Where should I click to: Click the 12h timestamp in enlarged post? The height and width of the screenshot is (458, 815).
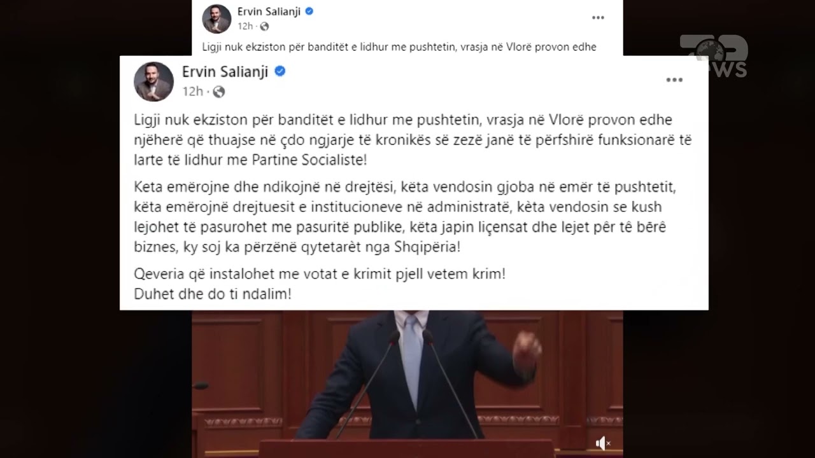tap(192, 92)
